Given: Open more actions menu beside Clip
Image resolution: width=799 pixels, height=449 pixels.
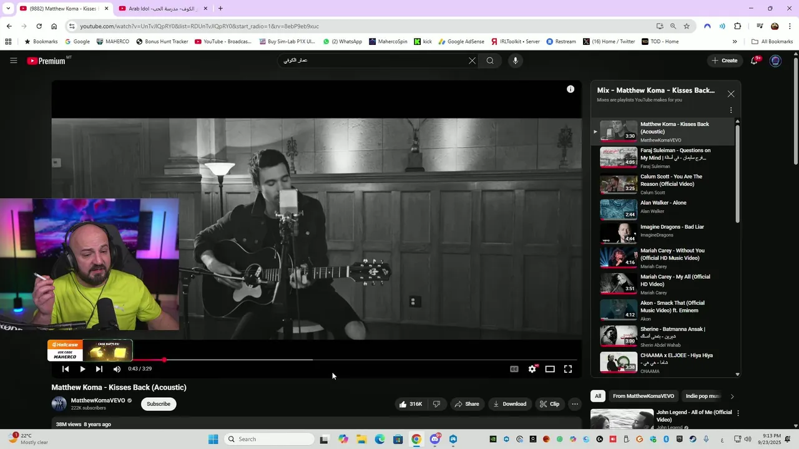Looking at the screenshot, I should coord(575,404).
